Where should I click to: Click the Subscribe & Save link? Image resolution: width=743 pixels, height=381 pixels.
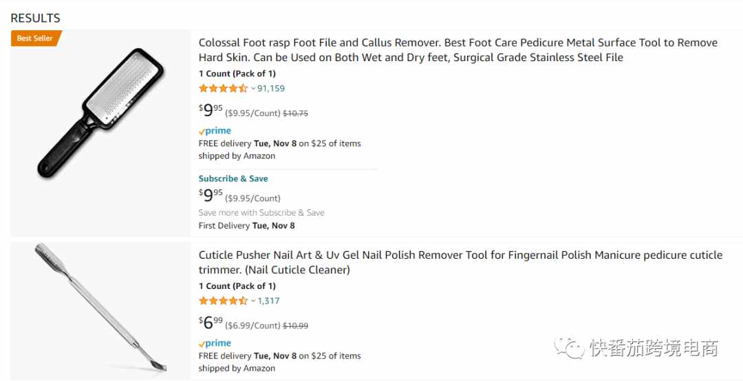[x=233, y=178]
